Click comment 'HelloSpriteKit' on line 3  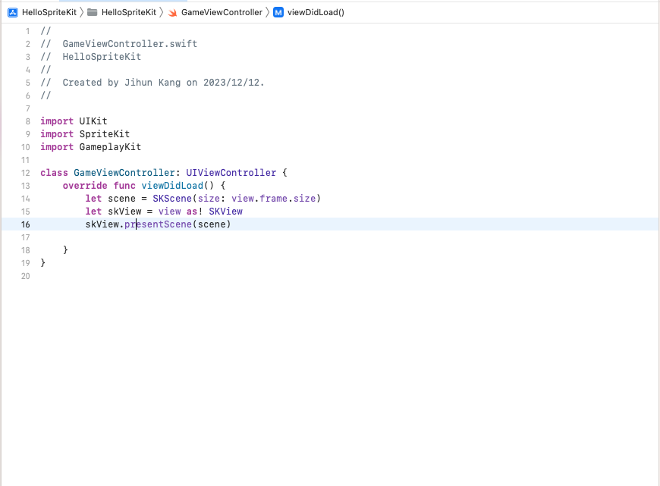(102, 57)
